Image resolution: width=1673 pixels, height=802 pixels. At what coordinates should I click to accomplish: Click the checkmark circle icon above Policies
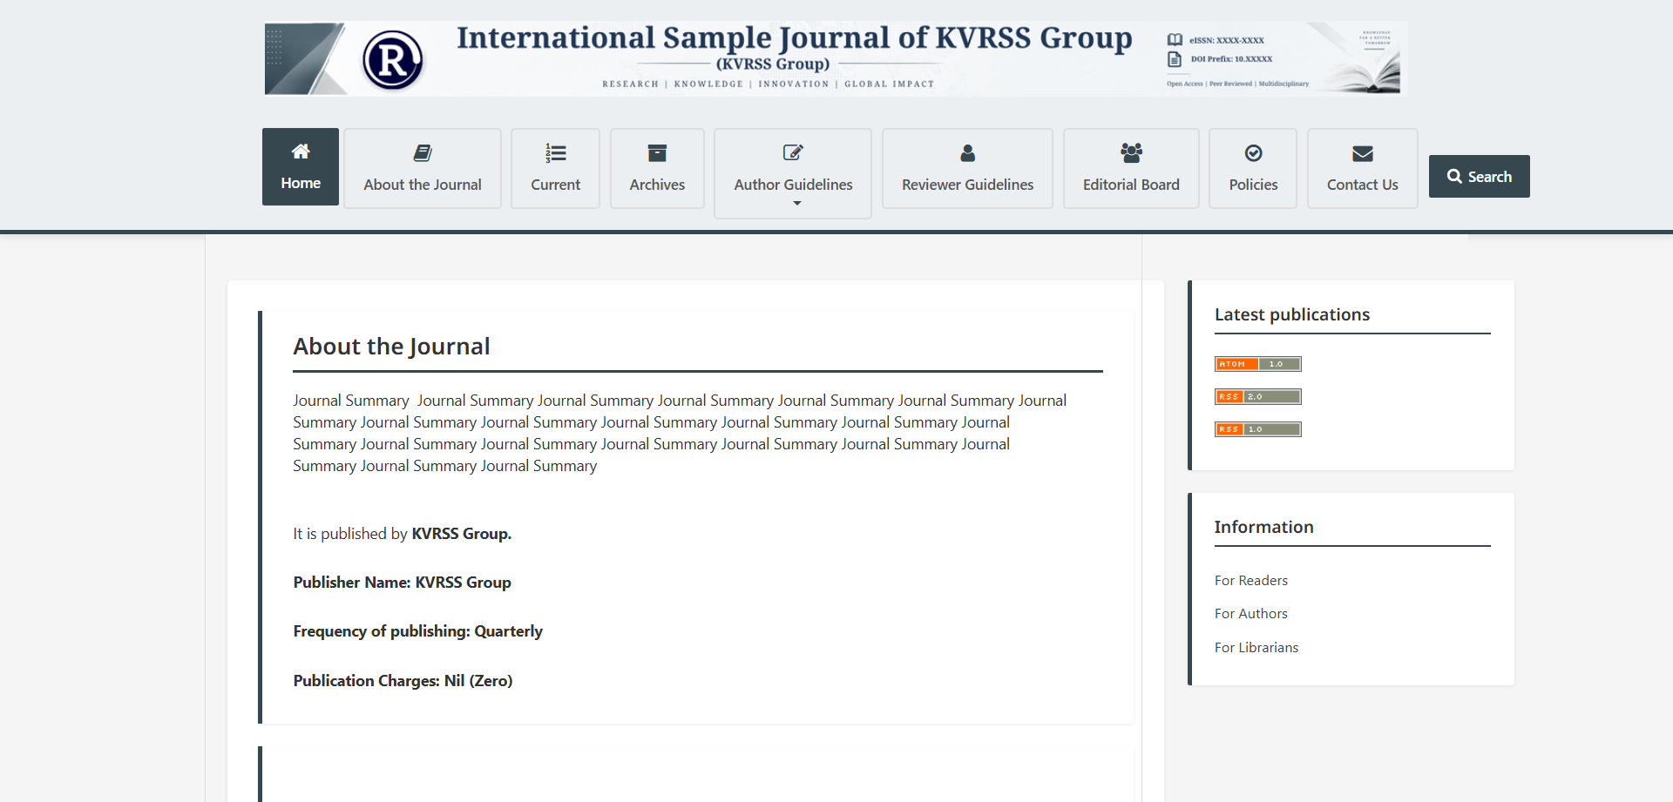[x=1253, y=153]
